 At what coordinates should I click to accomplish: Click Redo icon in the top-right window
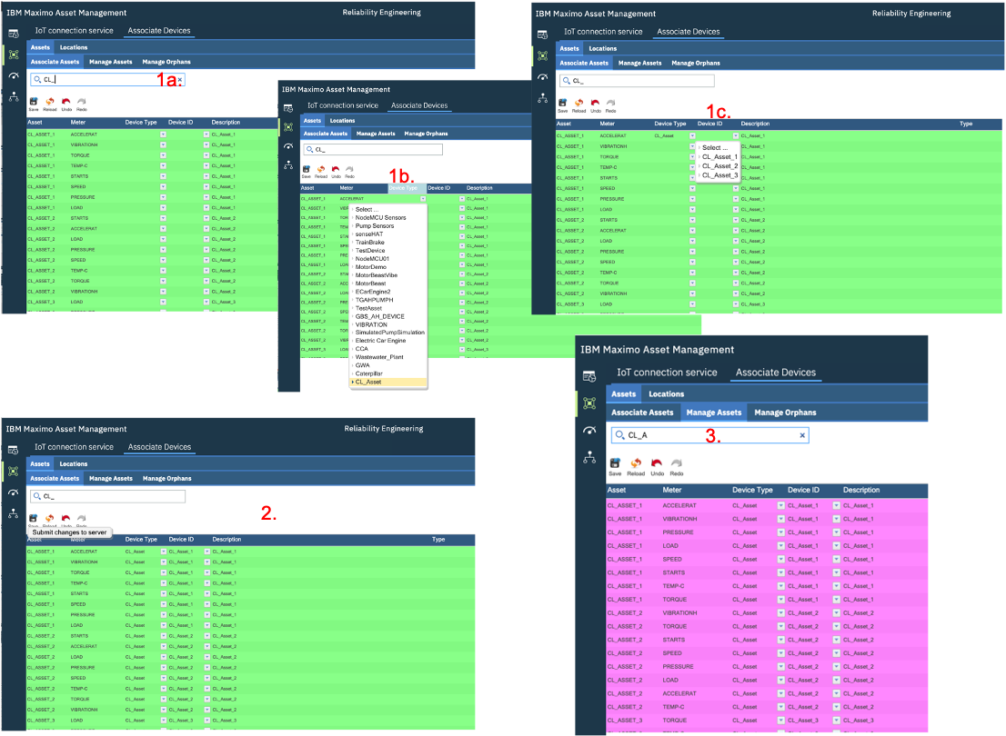[611, 103]
